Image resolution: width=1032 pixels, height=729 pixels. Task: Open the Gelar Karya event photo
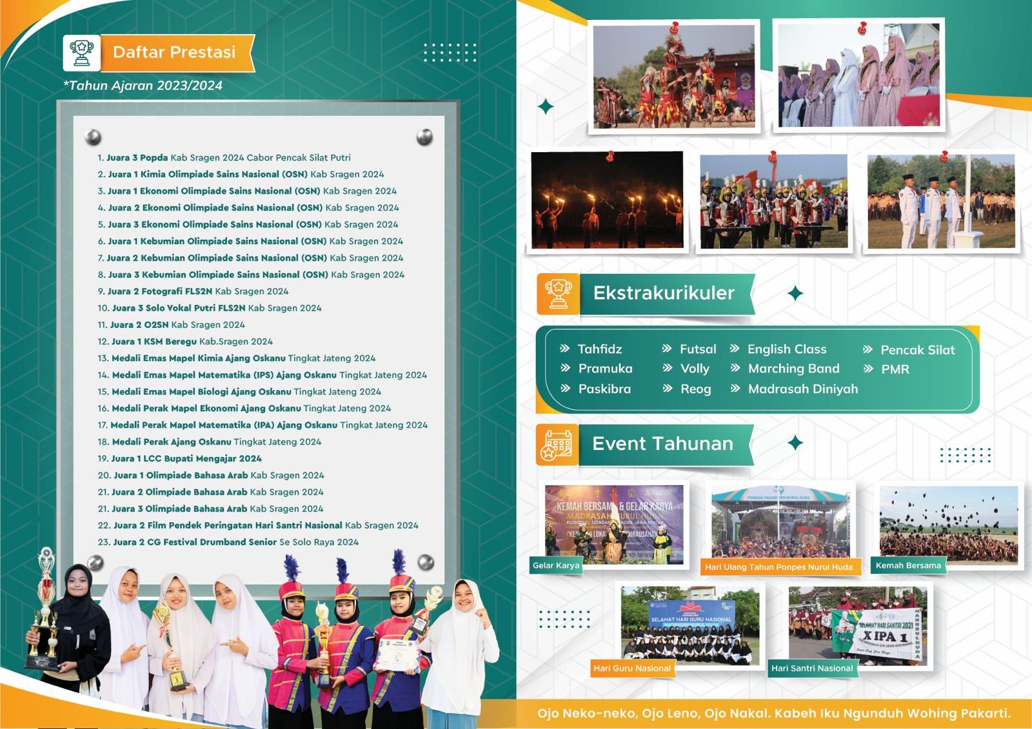614,525
